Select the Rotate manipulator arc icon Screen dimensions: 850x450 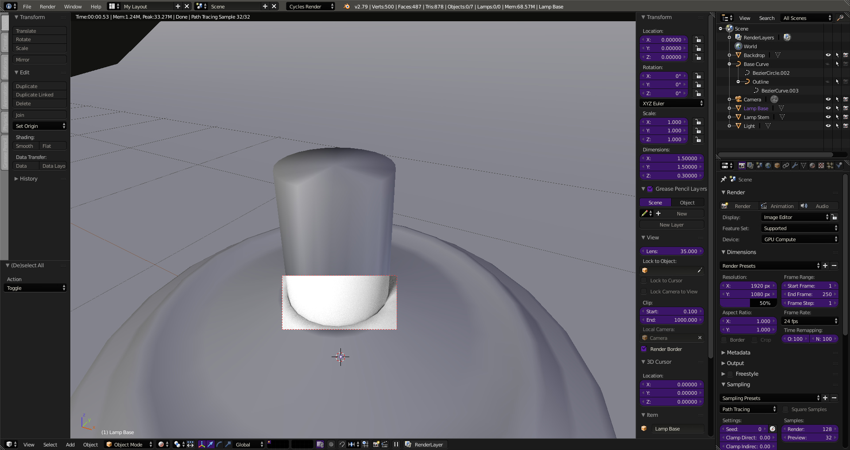click(220, 444)
